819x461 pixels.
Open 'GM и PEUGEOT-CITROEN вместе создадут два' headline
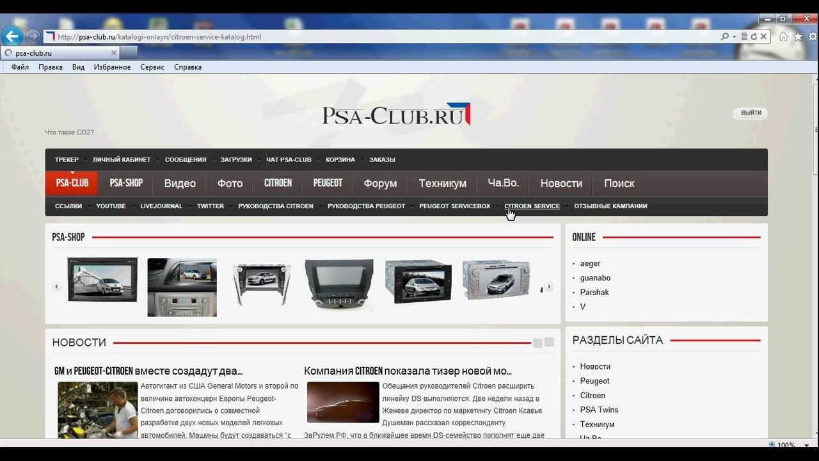(148, 371)
